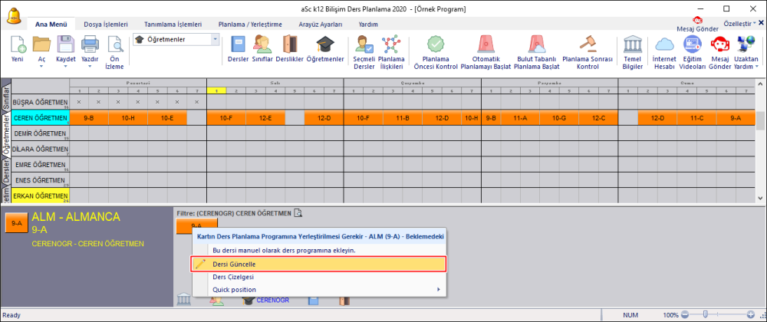Switch to the Ana Menü tab

pos(51,24)
